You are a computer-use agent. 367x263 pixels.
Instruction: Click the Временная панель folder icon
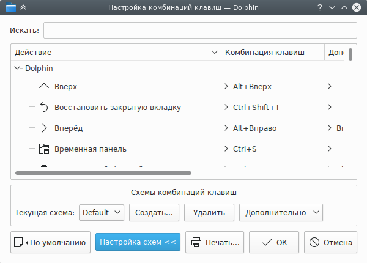click(x=43, y=149)
